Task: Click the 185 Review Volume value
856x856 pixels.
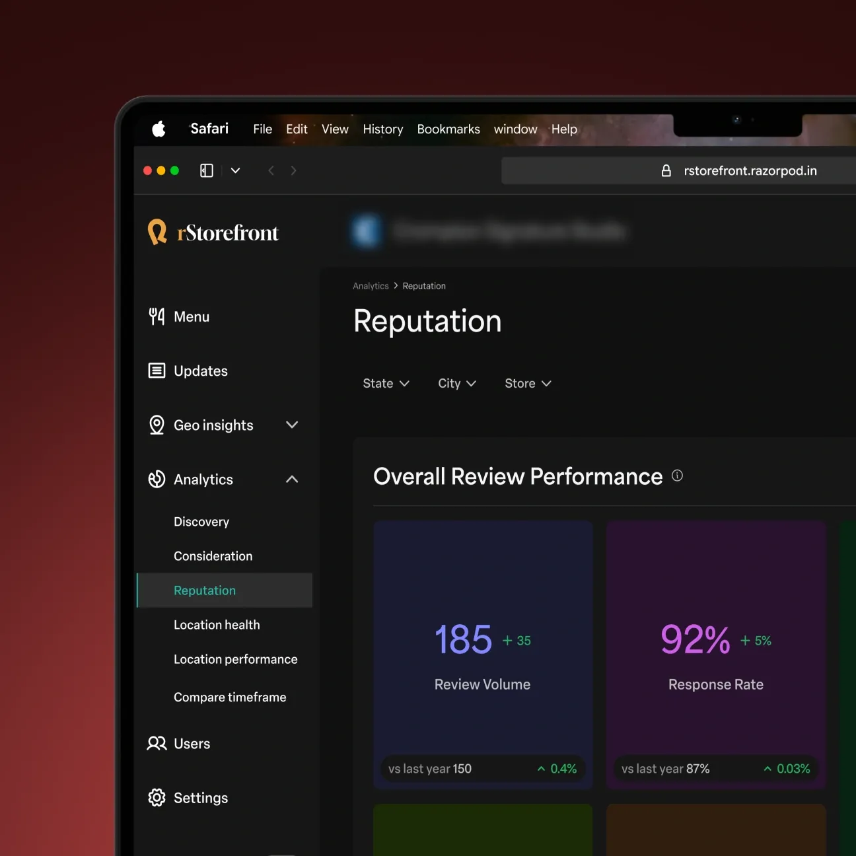Action: 463,640
